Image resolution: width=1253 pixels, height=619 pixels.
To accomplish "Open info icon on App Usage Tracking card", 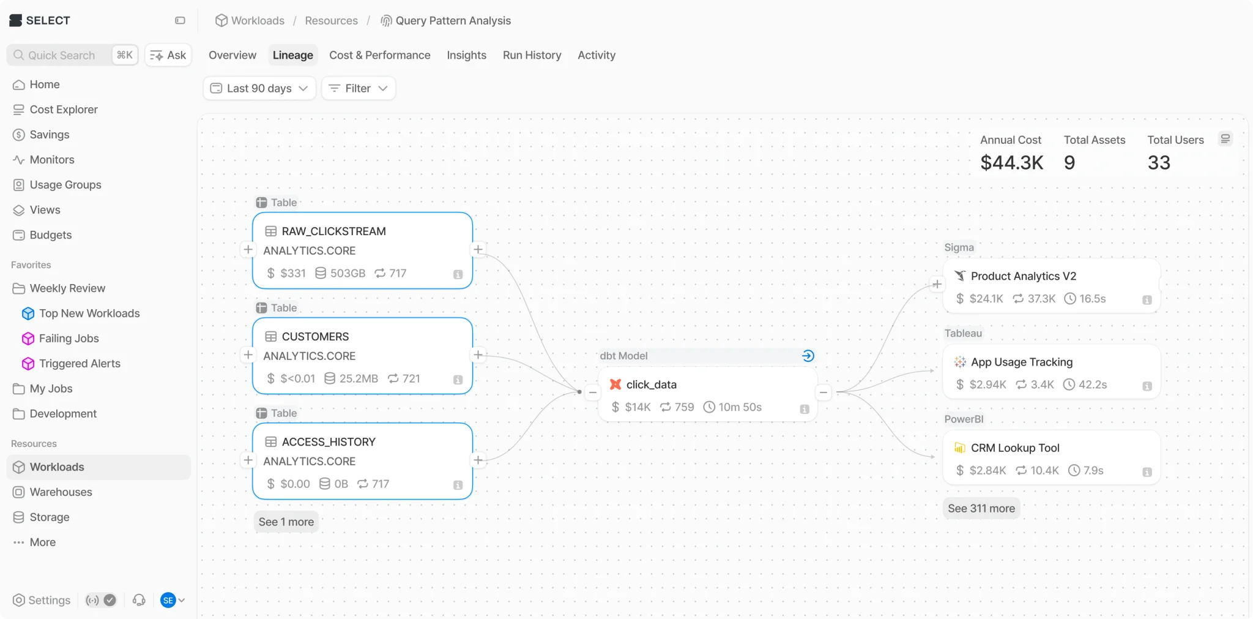I will tap(1147, 386).
